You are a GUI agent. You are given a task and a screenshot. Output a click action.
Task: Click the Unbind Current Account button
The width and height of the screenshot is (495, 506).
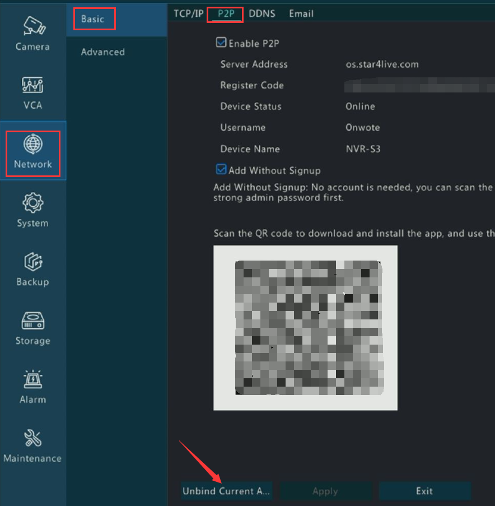(x=226, y=491)
